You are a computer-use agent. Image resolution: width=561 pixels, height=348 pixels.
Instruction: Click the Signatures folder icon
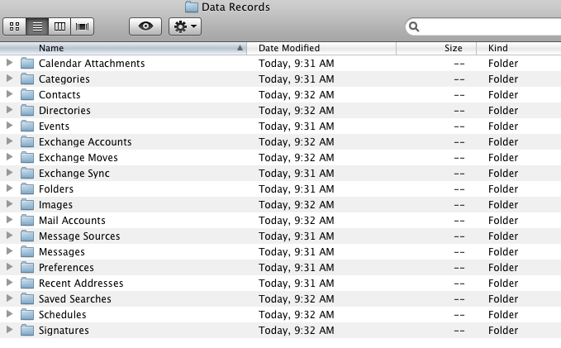coord(27,330)
